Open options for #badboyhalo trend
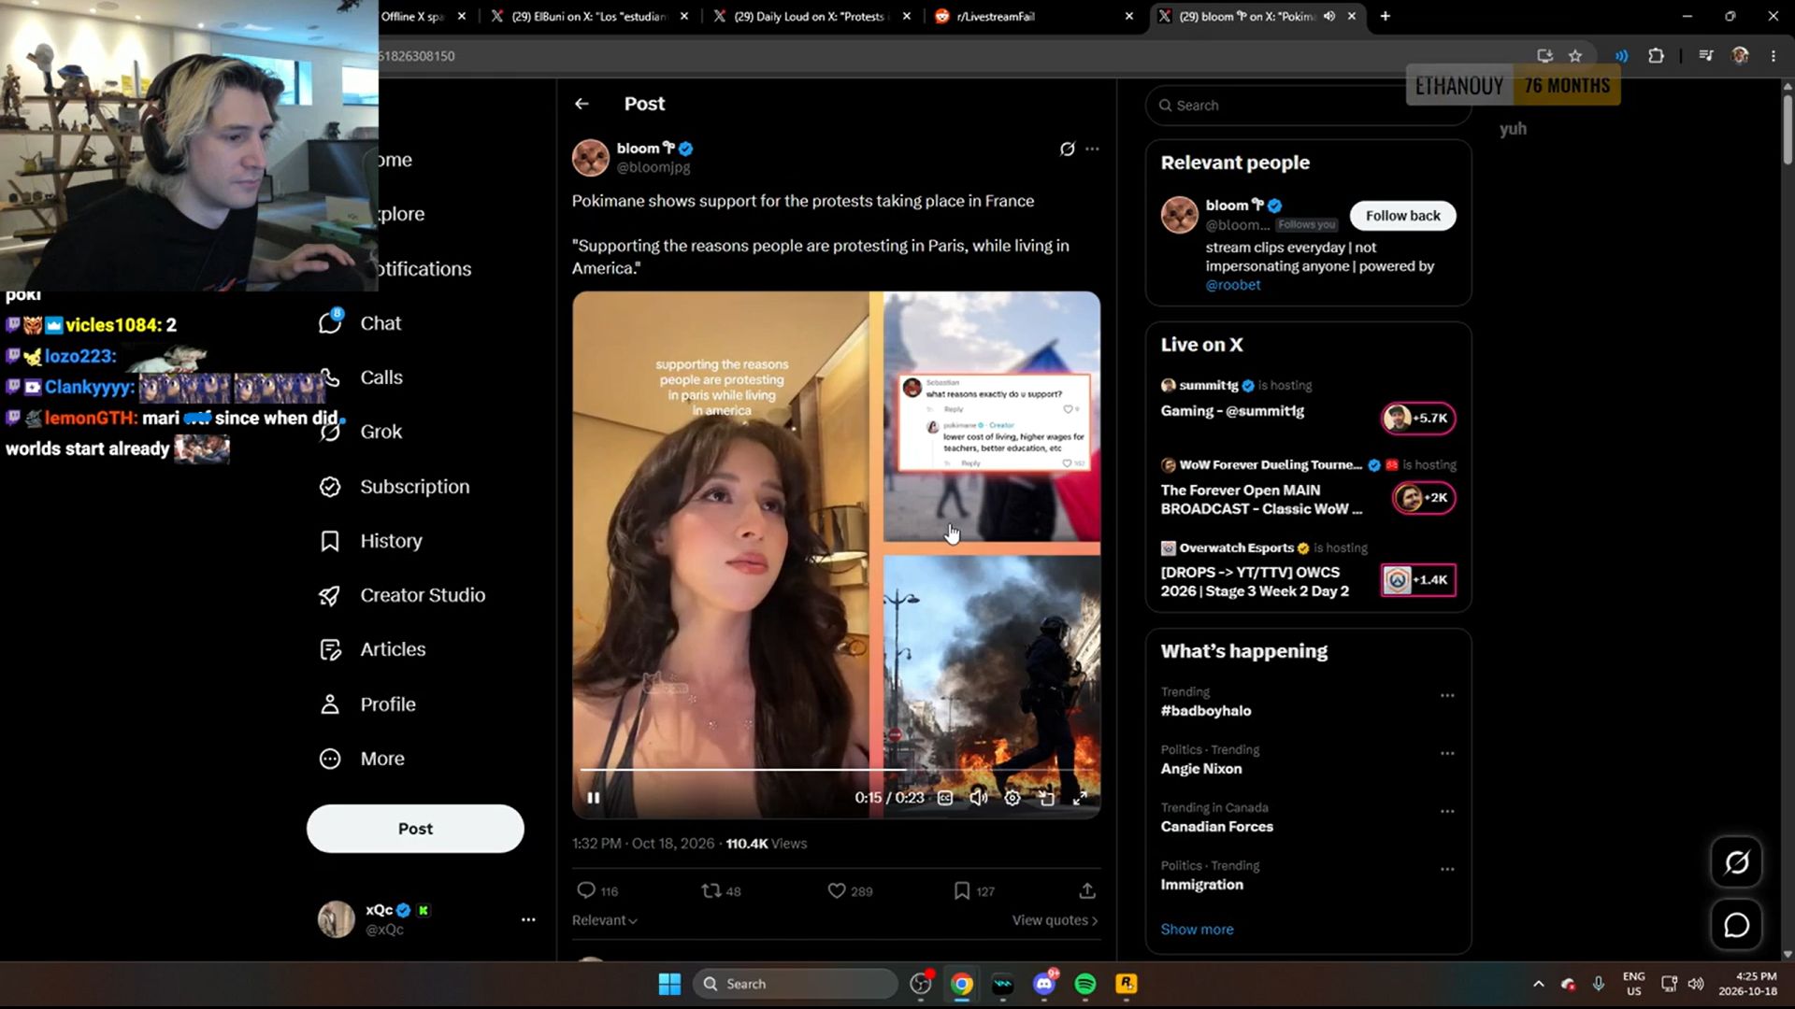The width and height of the screenshot is (1795, 1009). point(1447,695)
